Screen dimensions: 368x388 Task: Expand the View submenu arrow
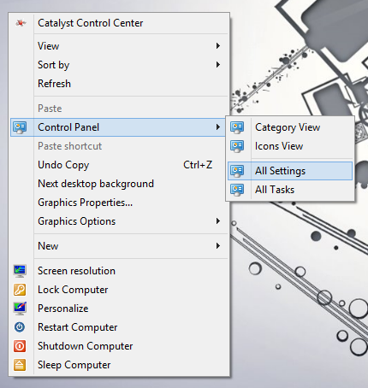(x=218, y=46)
